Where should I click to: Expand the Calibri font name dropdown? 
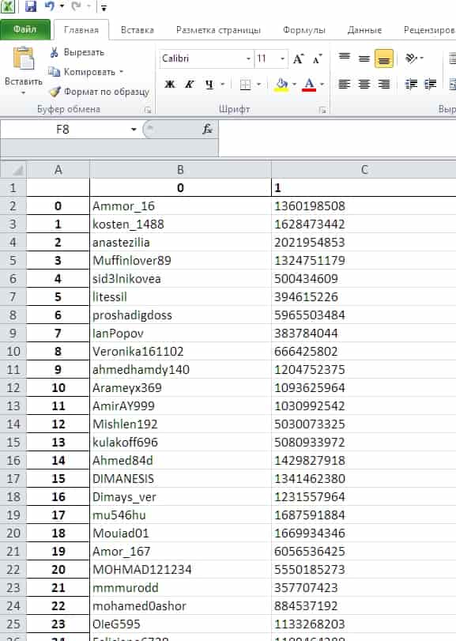point(248,58)
